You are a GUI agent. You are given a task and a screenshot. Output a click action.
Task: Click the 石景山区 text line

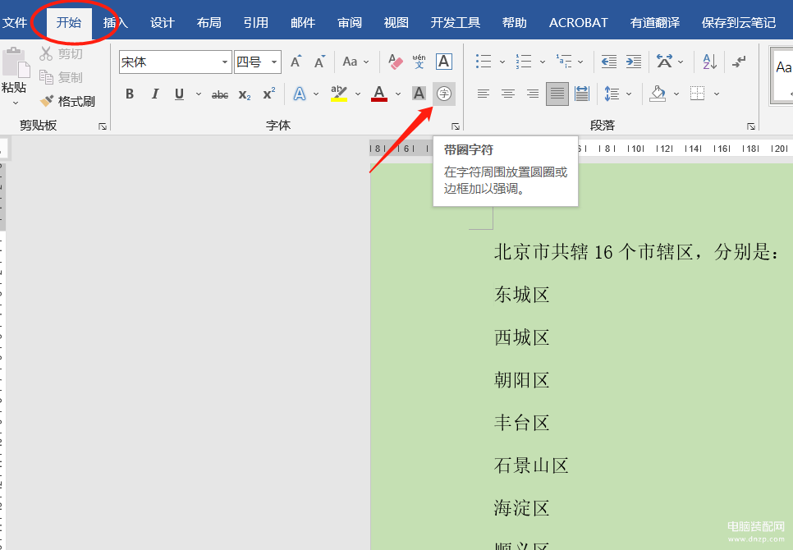531,465
